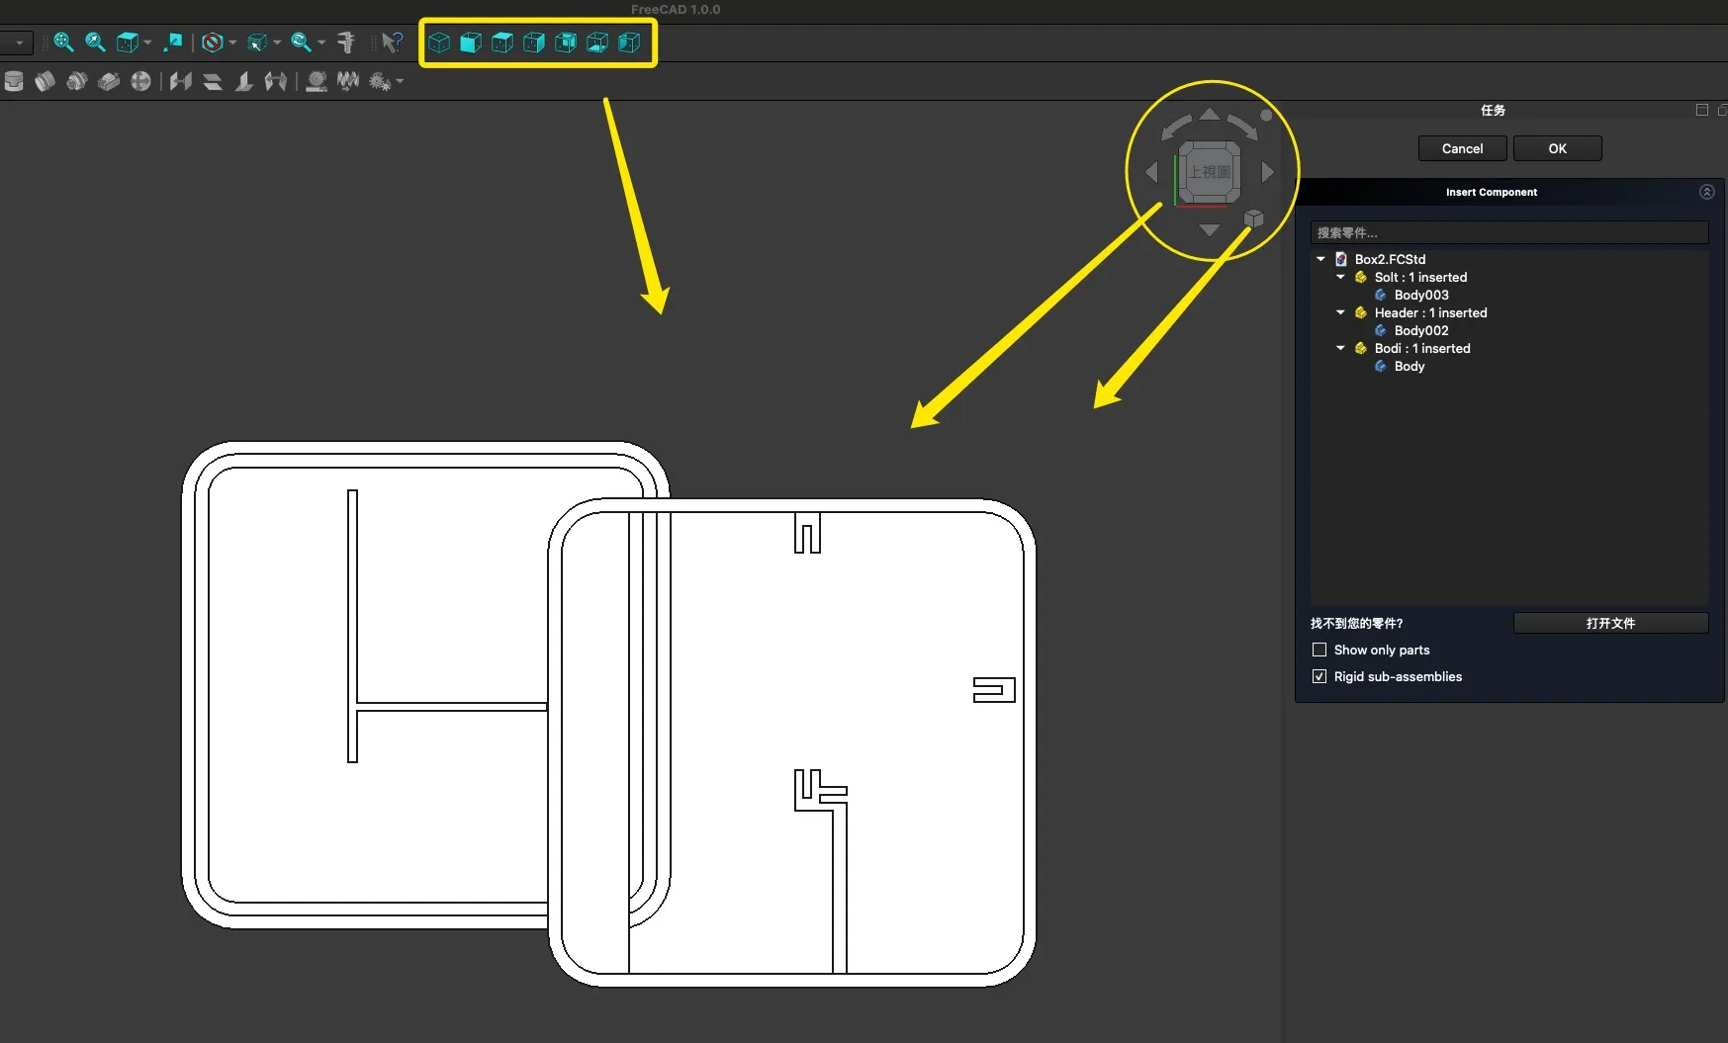The image size is (1728, 1043).
Task: Collapse the Header : 1 inserted node
Action: pyautogui.click(x=1340, y=312)
